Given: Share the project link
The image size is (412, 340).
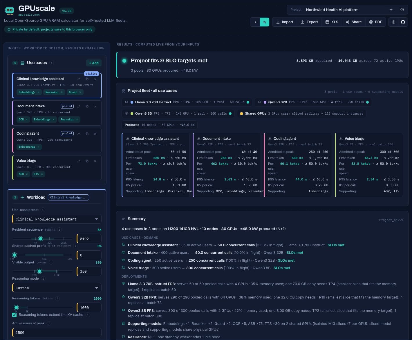Looking at the screenshot, I should tap(354, 22).
